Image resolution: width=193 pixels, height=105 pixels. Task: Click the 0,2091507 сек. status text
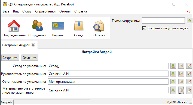pos(177,102)
